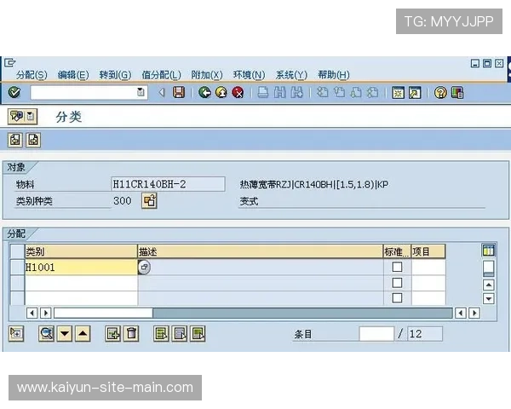The height and width of the screenshot is (409, 511).
Task: Tick the 标准 checkbox in the second row
Action: pyautogui.click(x=397, y=282)
